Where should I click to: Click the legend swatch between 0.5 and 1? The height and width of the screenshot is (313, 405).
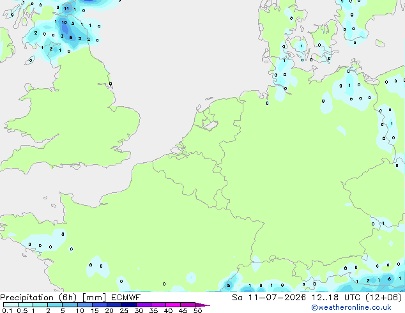[26, 305]
